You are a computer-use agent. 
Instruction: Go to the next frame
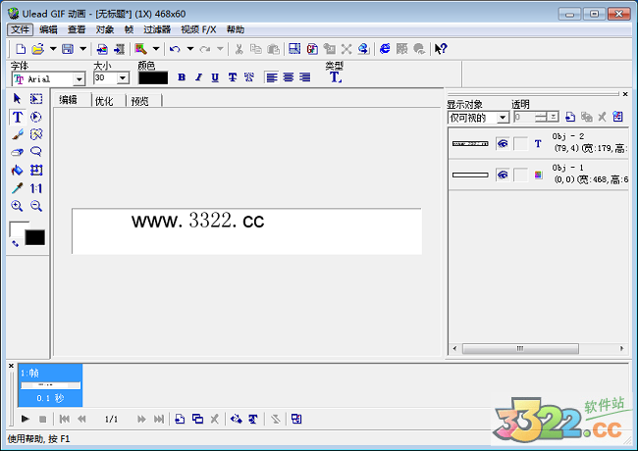click(141, 419)
